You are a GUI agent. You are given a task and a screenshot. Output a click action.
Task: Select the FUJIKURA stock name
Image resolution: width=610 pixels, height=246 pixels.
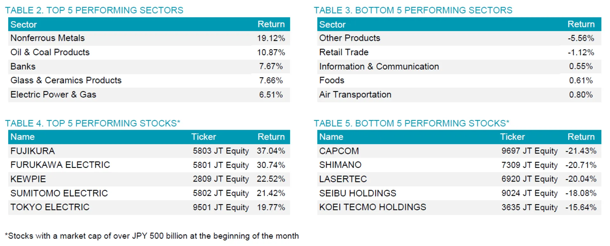[x=33, y=151]
